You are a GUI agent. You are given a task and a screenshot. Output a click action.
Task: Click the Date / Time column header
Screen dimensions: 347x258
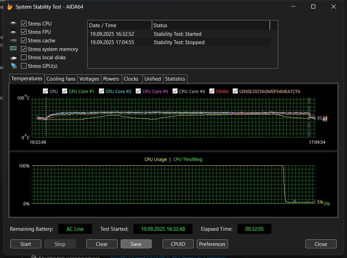pos(120,25)
